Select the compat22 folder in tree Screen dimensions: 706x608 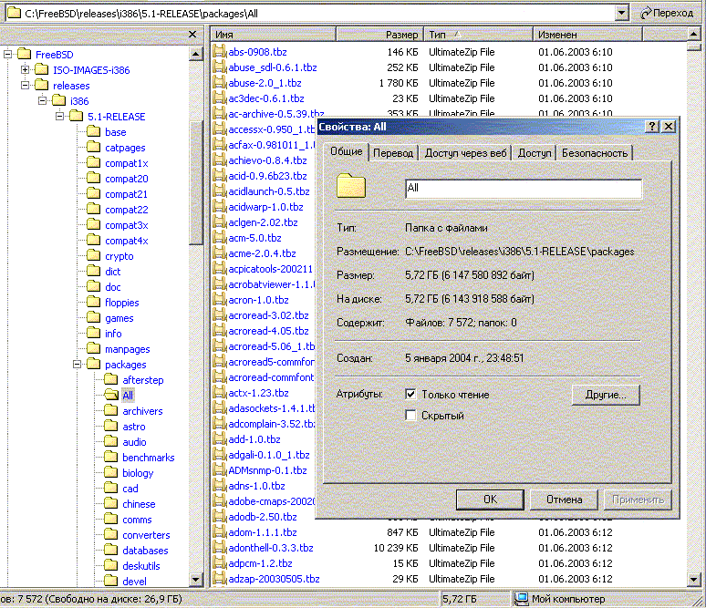coord(127,210)
